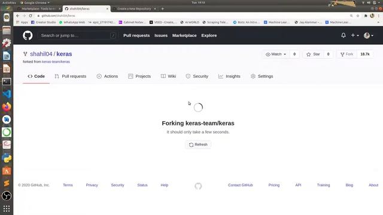Open Jay Alammar bookmark
Image resolution: width=383 pixels, height=215 pixels.
(308, 22)
